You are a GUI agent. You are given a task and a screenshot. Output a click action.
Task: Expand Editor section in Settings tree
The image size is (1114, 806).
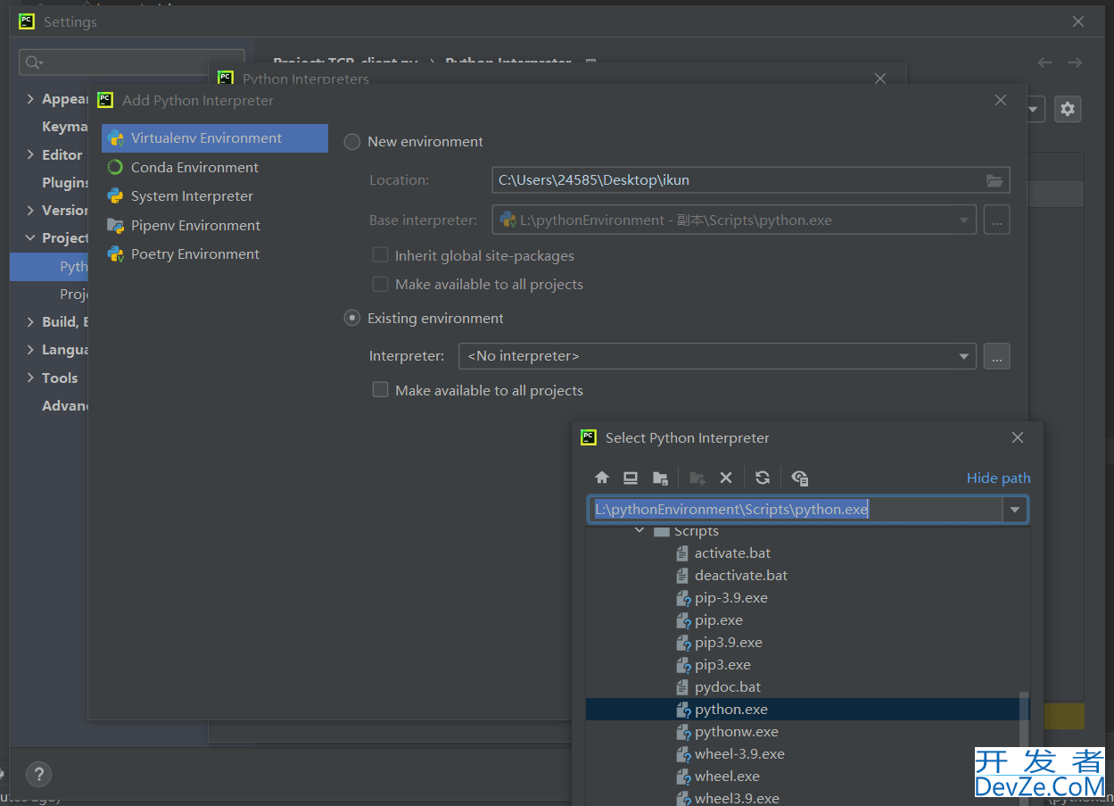(x=30, y=154)
